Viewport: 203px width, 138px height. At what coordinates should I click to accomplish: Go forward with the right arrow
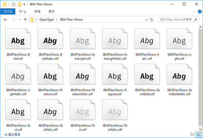[13, 20]
